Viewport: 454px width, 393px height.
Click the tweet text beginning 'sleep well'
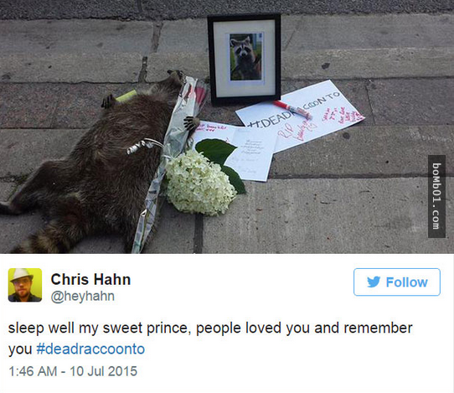pos(210,339)
